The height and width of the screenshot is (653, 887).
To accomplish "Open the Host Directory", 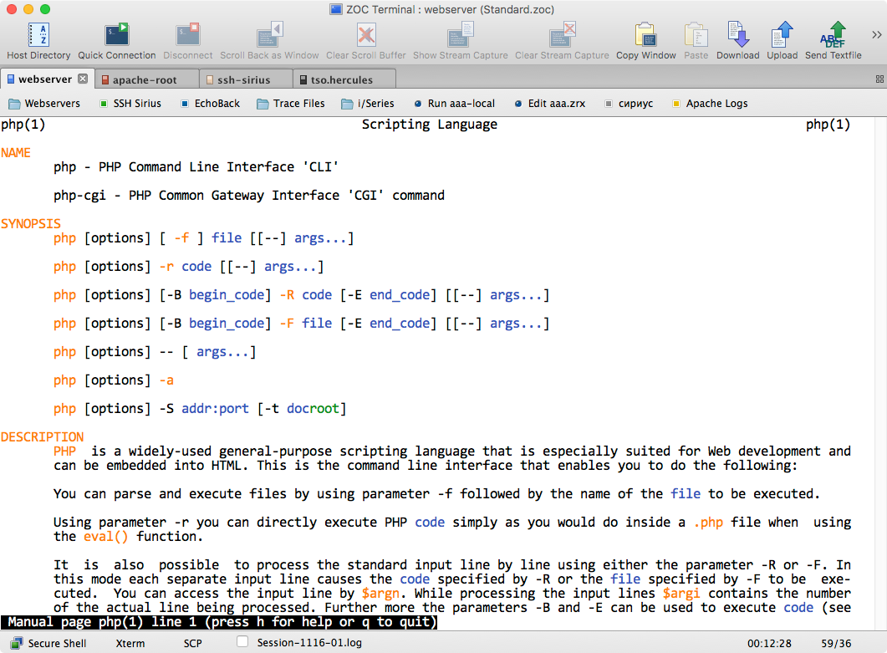I will tap(39, 38).
